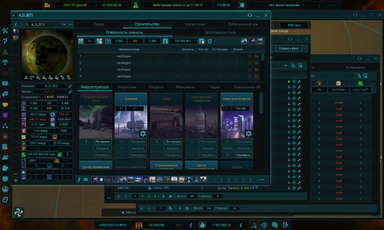This screenshot has width=384, height=230.
Task: Click Построить under Энергетический купол
Action: coord(103,142)
